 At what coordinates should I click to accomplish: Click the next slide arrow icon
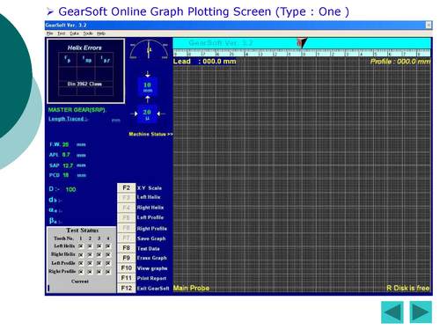[x=421, y=312]
